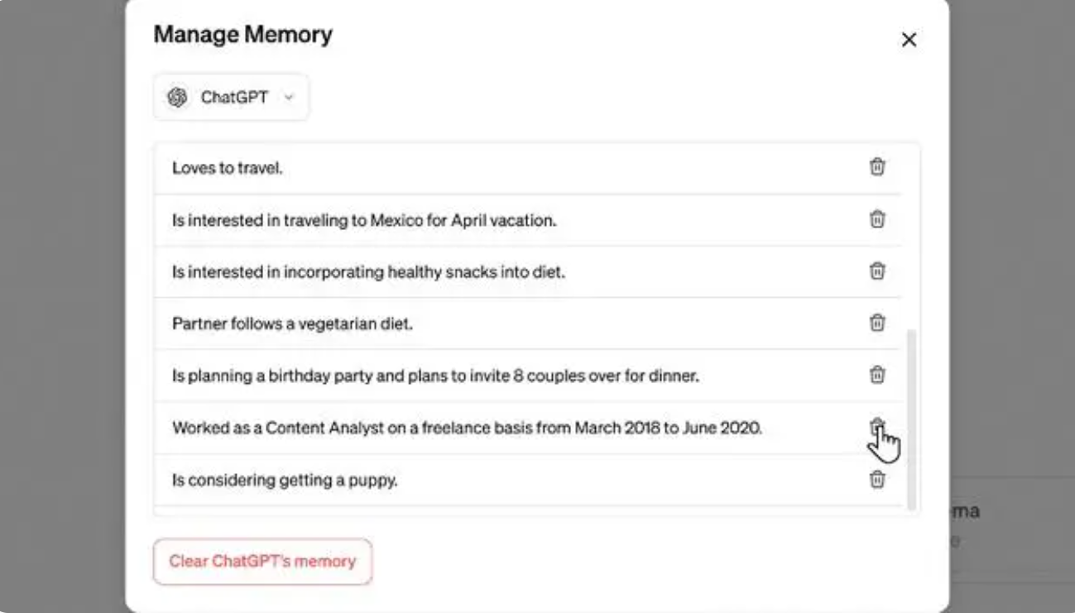This screenshot has height=613, width=1075.
Task: Select 'Is considering getting a puppy' entry
Action: tap(528, 480)
